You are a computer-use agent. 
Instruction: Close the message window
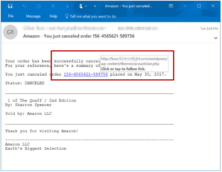click(213, 6)
